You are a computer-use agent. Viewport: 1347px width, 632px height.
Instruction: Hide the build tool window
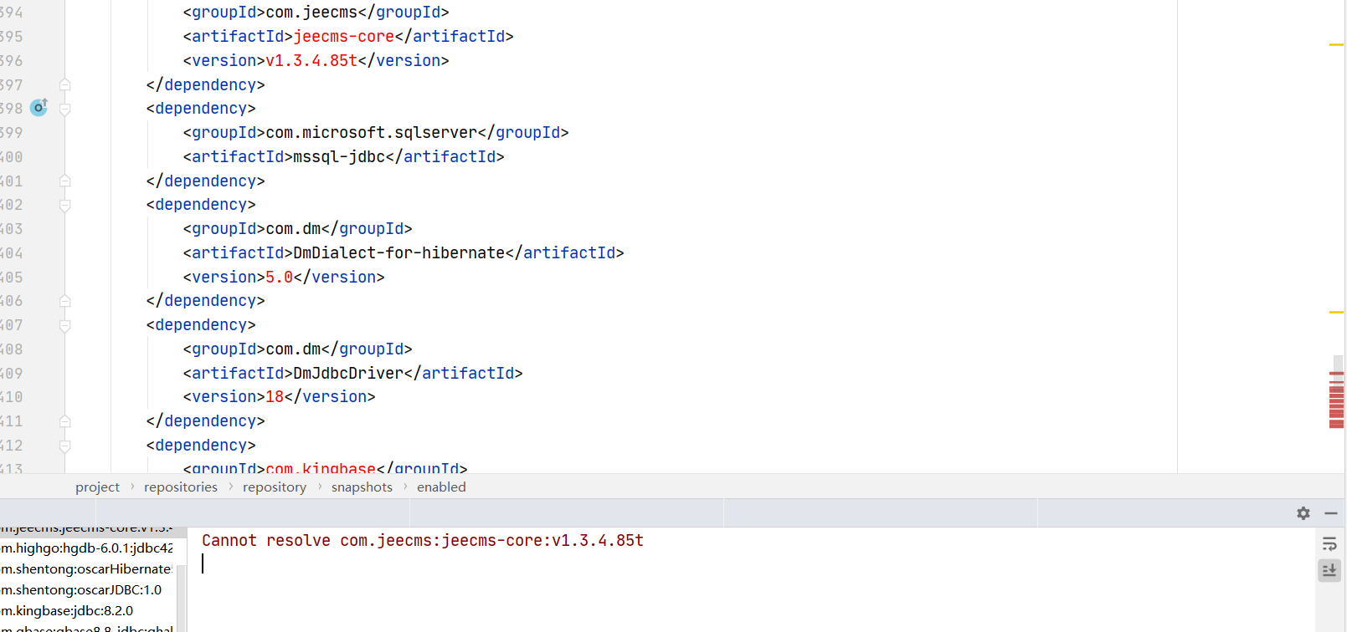click(x=1330, y=513)
